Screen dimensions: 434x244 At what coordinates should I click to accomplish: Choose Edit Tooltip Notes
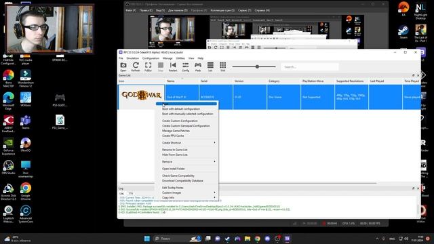[x=187, y=188]
